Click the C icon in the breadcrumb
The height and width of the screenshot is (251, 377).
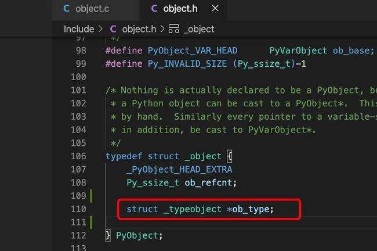point(113,29)
